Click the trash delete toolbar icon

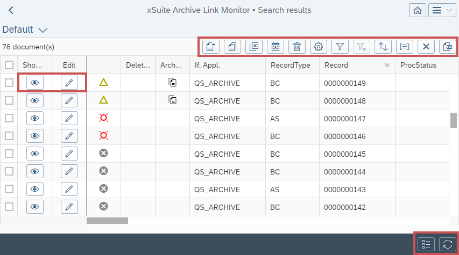[x=297, y=47]
